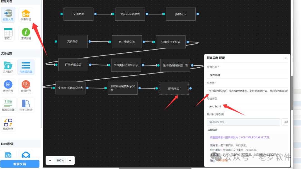
Task: Select the 数据入库 tool icon
Action: [x=8, y=15]
